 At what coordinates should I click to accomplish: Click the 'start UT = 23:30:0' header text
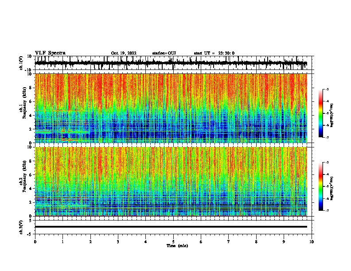tap(214, 53)
